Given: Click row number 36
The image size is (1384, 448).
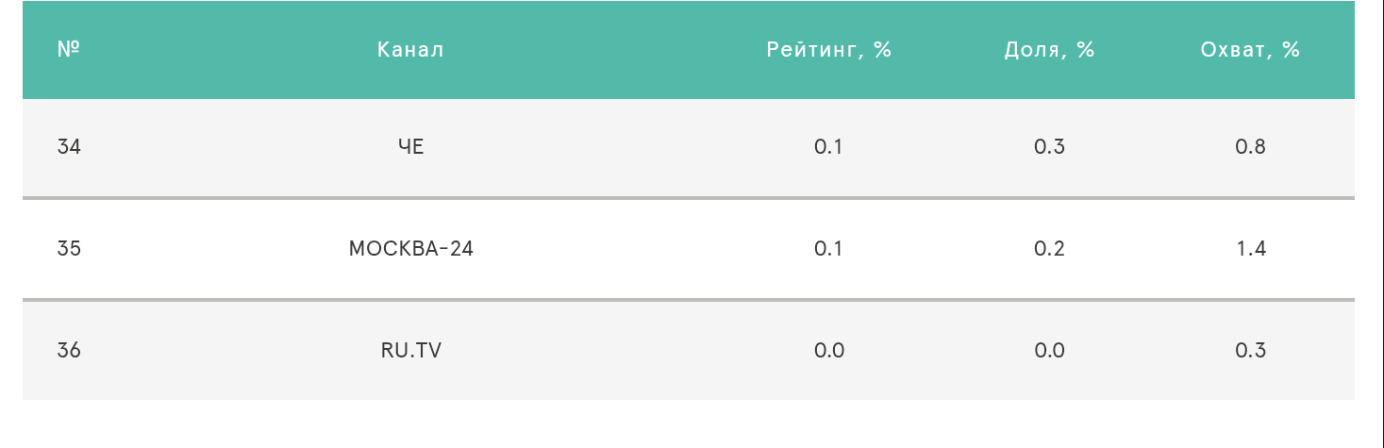Looking at the screenshot, I should (x=69, y=351).
